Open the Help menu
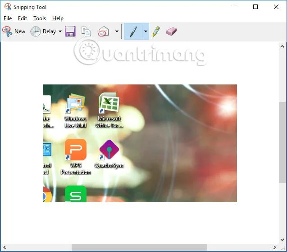The width and height of the screenshot is (287, 252). [58, 18]
